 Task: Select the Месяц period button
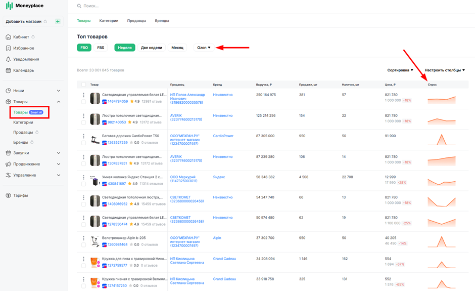pos(177,48)
